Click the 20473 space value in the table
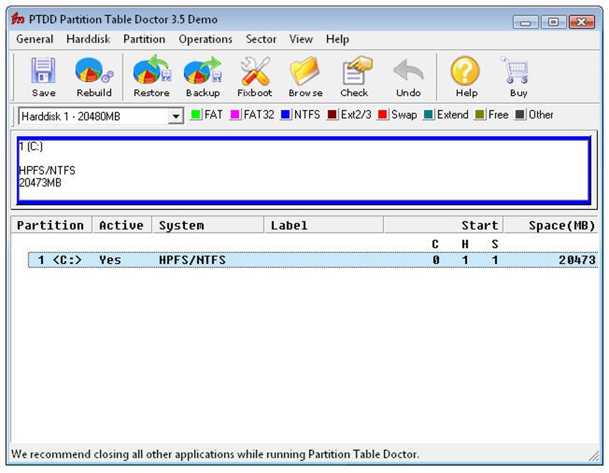The height and width of the screenshot is (473, 609). [x=577, y=260]
